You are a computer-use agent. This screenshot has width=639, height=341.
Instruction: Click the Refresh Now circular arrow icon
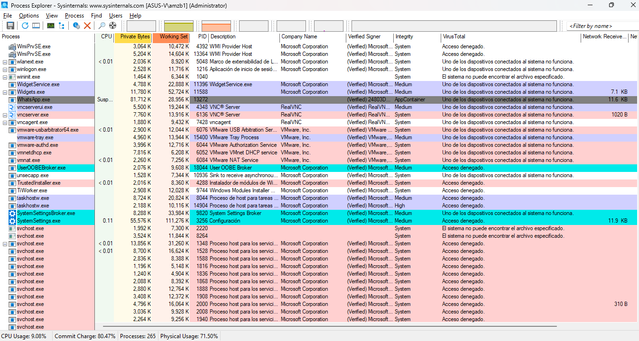[25, 26]
